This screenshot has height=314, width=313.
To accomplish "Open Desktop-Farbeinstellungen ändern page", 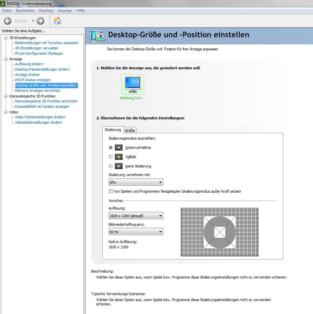I will pyautogui.click(x=42, y=69).
